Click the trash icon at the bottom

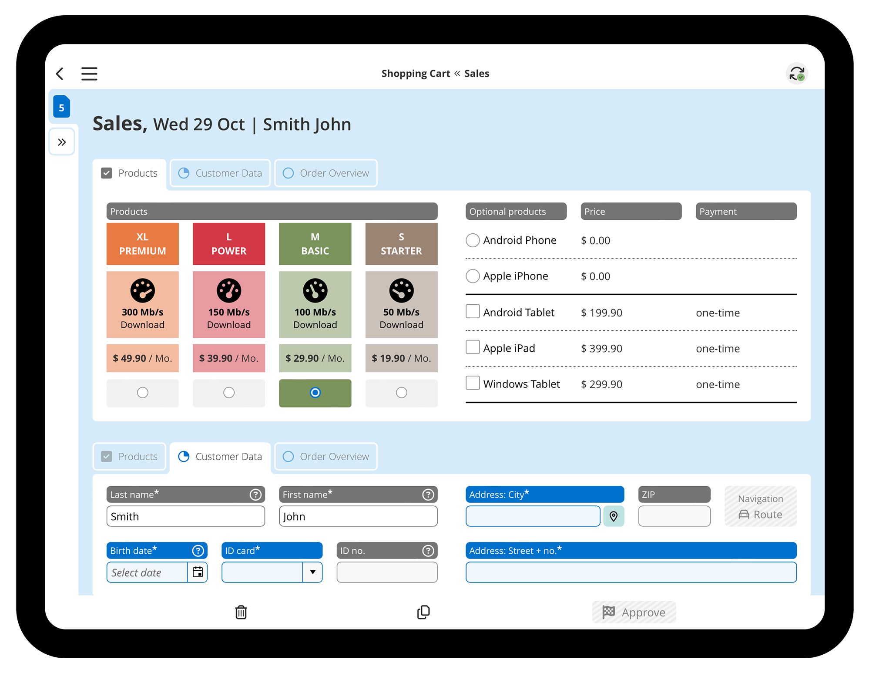coord(241,612)
